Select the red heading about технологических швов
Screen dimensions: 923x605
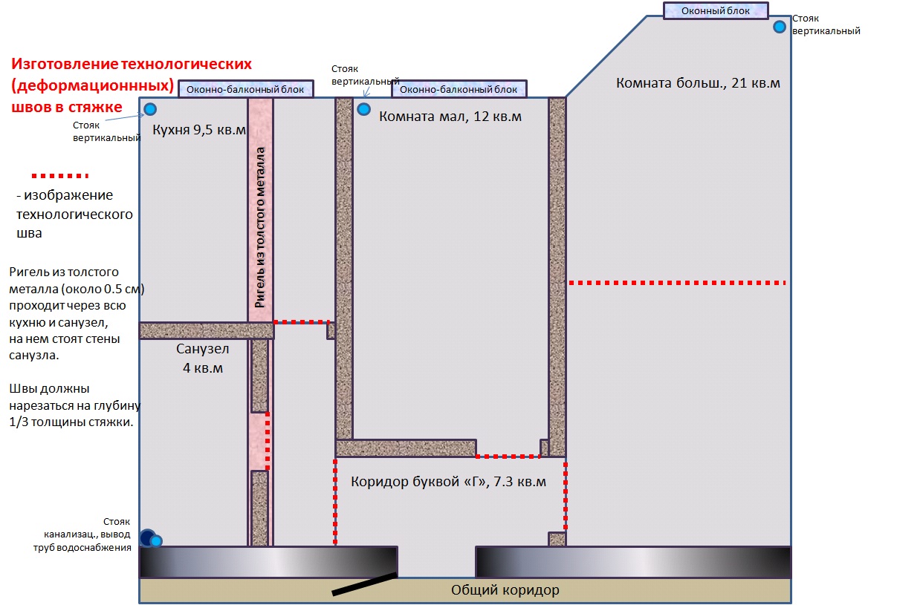point(133,85)
